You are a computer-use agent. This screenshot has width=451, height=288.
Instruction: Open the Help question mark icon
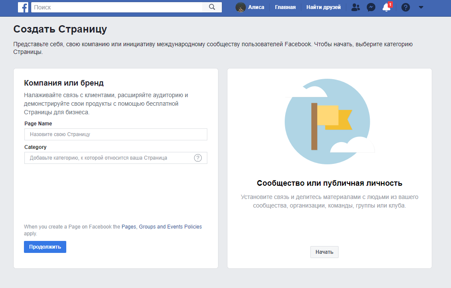(x=406, y=7)
